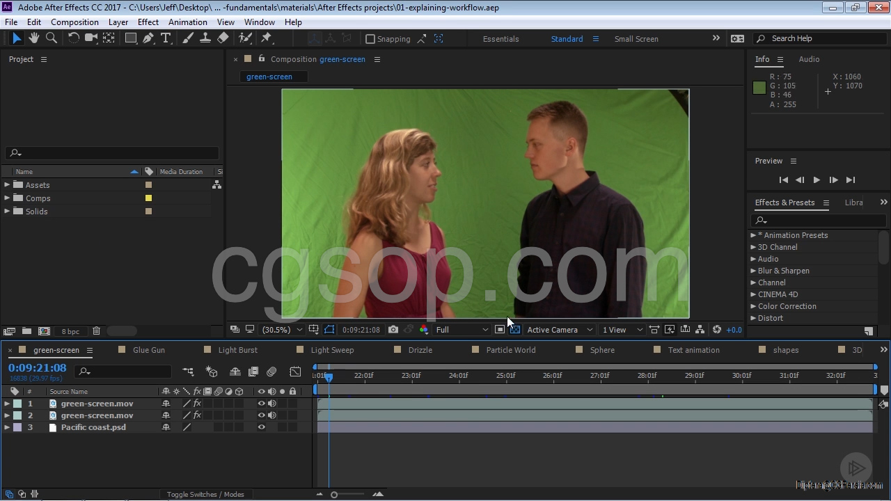Expand the Pacific coast.psd layer properties

coord(7,427)
